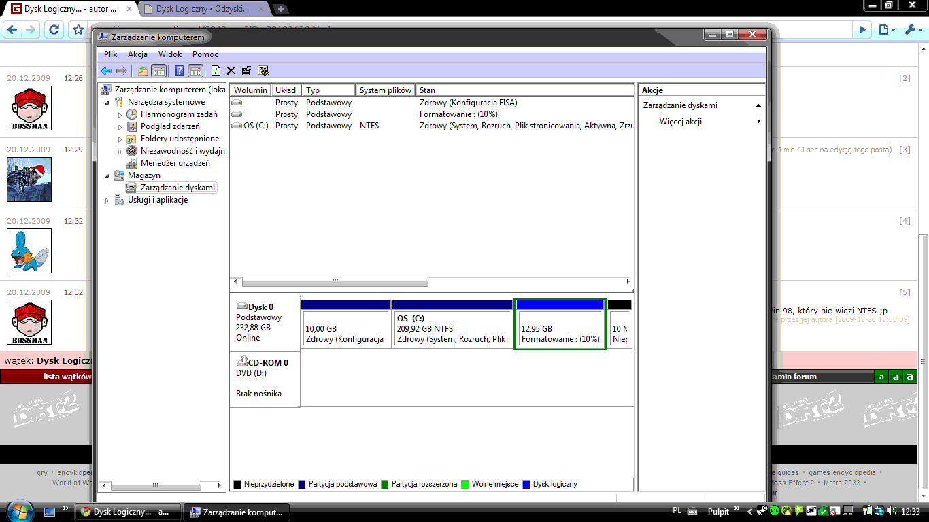929x522 pixels.
Task: Expand Więcej akcji submenu arrow
Action: [758, 122]
